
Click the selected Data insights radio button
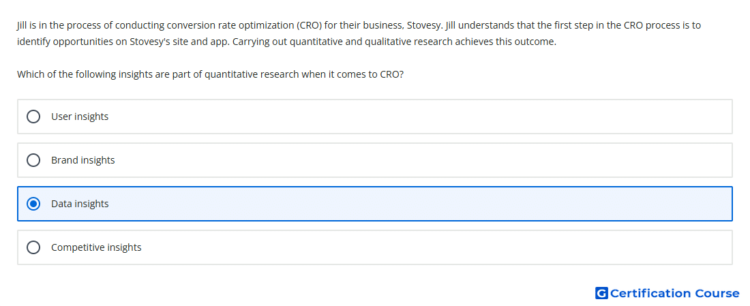pyautogui.click(x=33, y=204)
